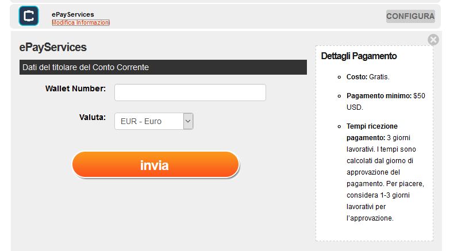The image size is (469, 251).
Task: Click the Wallet Number label
Action: tap(75, 88)
